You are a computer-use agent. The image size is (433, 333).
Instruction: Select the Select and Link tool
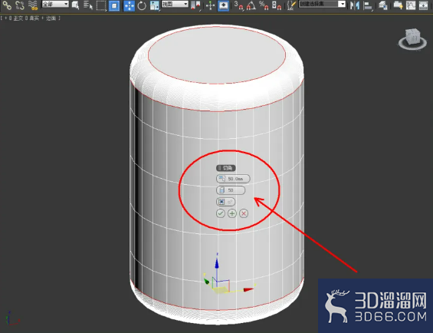(7, 5)
